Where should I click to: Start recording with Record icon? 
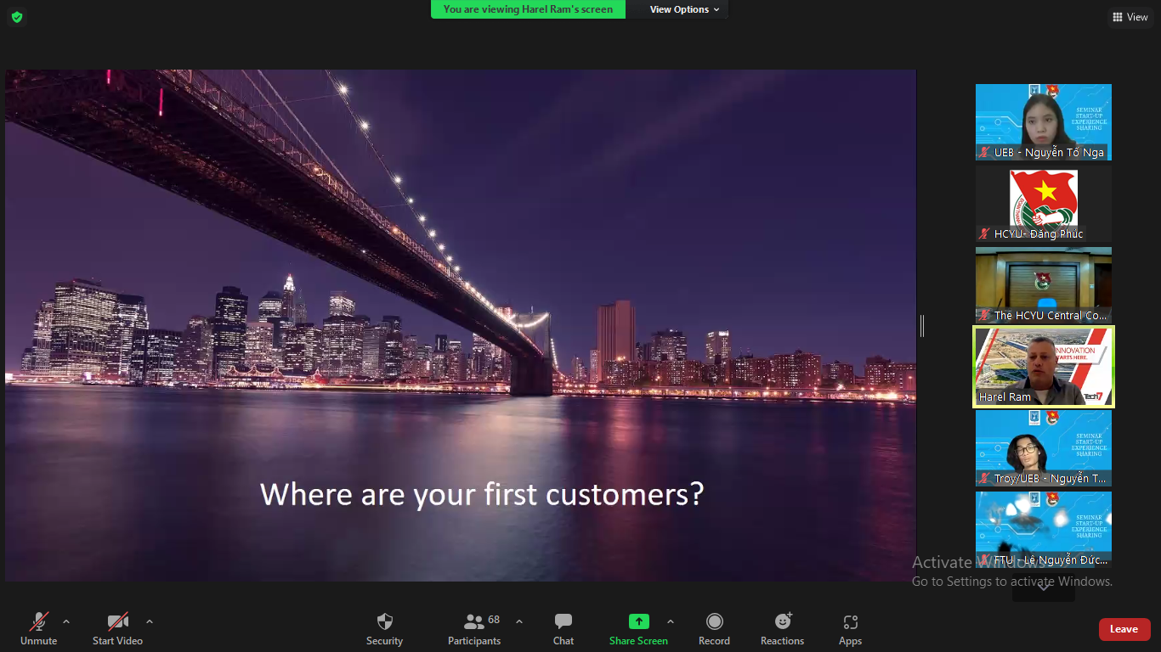pos(714,621)
